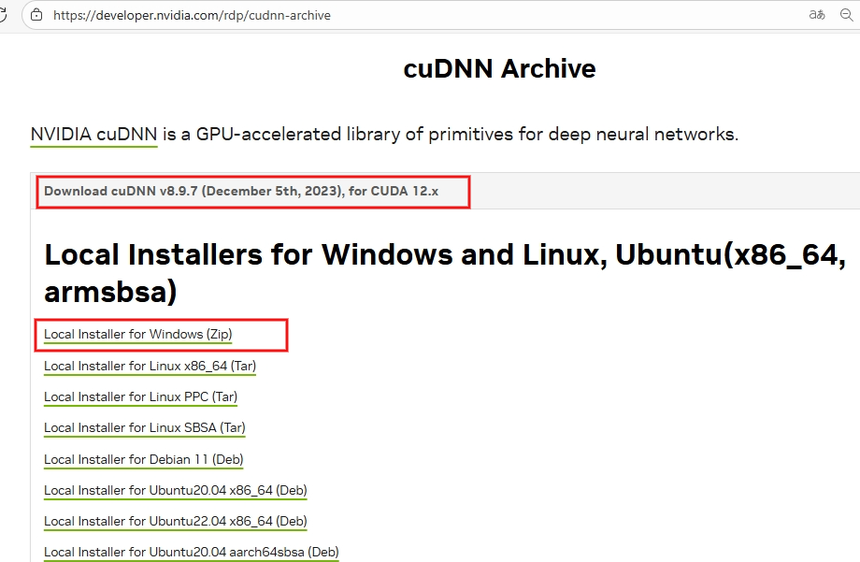Click the zoom out magnifier icon
This screenshot has height=562, width=860.
pos(847,15)
